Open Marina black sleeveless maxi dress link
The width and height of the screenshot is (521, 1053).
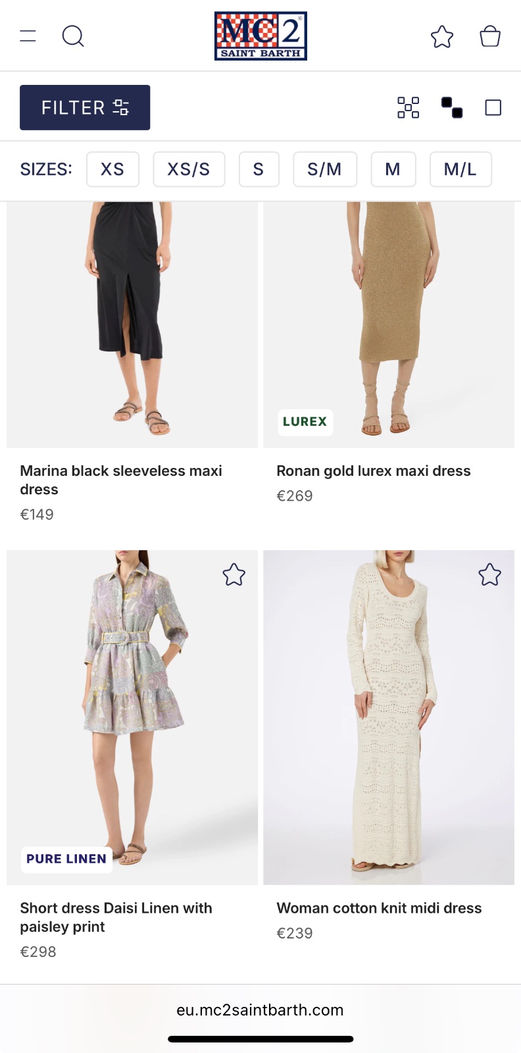121,480
